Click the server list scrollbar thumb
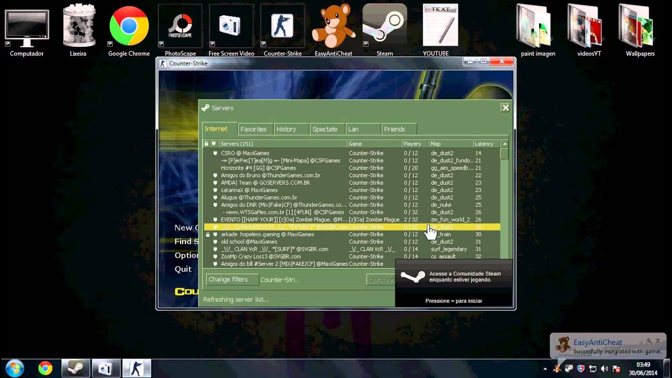This screenshot has height=378, width=672. point(505,153)
